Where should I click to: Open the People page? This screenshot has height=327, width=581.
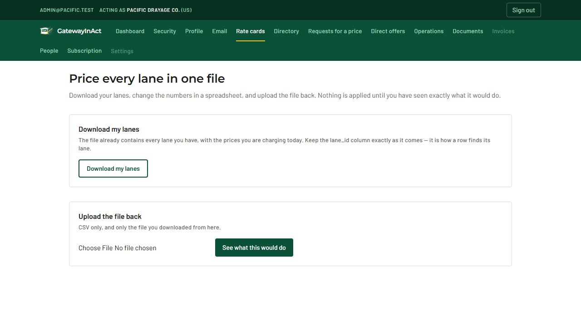click(49, 51)
